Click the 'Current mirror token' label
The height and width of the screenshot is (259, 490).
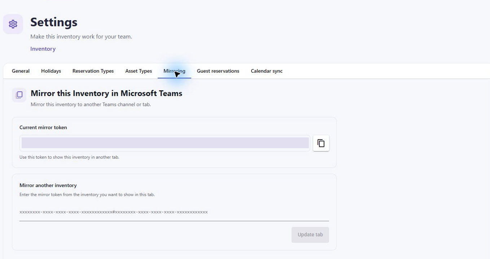(43, 127)
